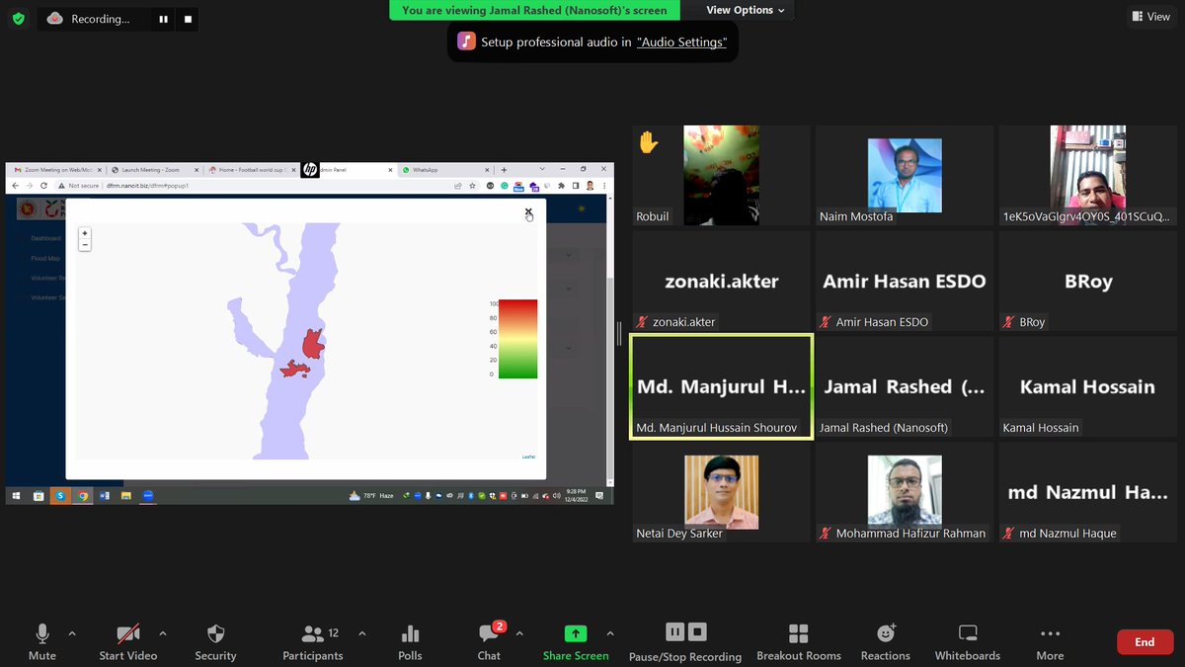
Task: Reload the shared browser page
Action: point(43,186)
